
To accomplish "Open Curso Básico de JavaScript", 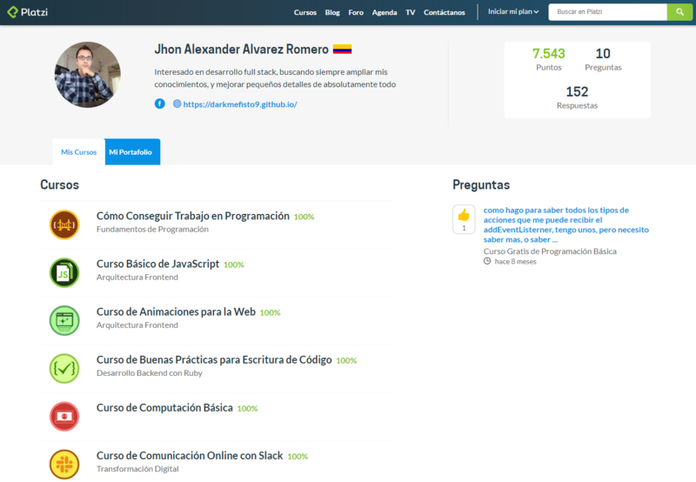I will click(157, 264).
